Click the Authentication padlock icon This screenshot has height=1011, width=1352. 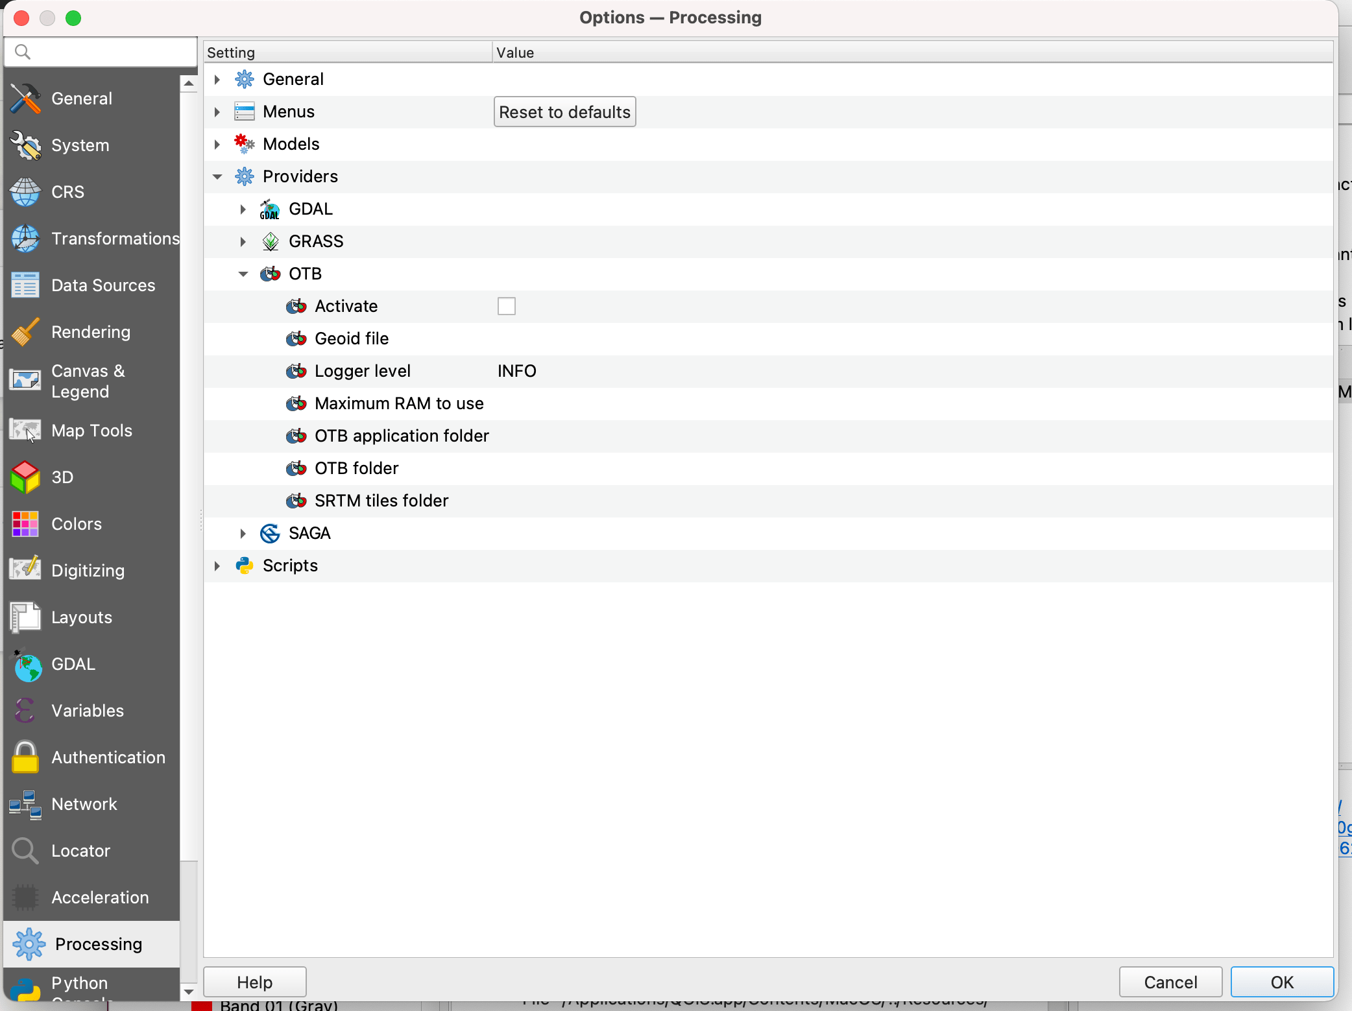[x=25, y=757]
